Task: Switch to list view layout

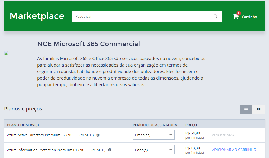Action: pyautogui.click(x=246, y=109)
